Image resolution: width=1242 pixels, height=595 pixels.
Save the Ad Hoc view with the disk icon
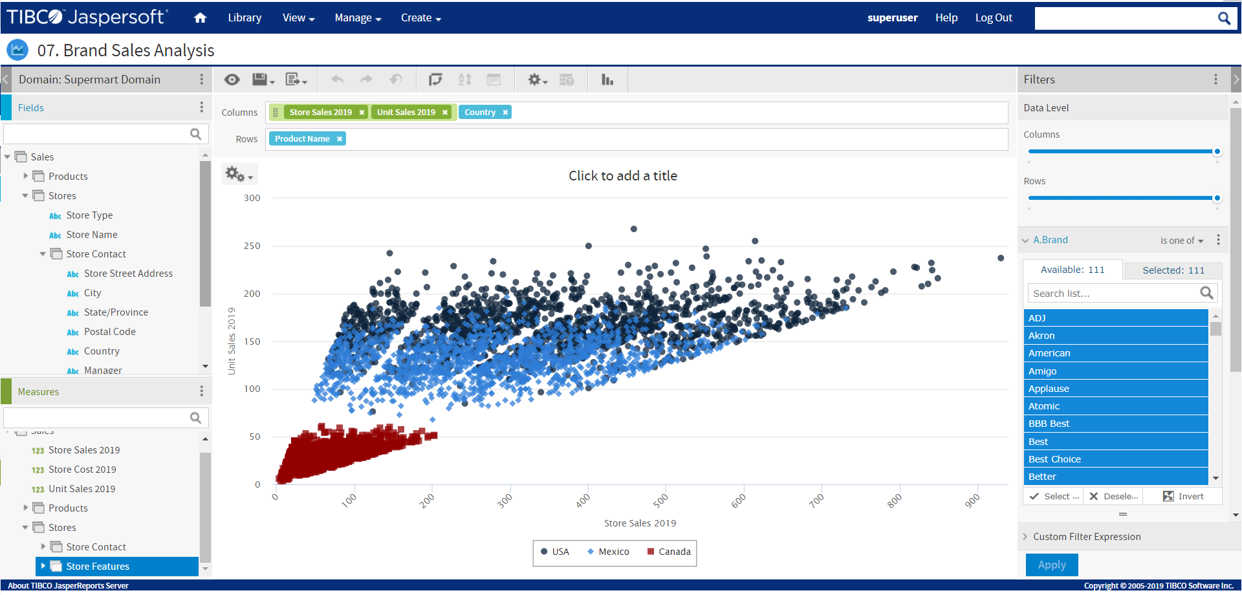pos(259,79)
